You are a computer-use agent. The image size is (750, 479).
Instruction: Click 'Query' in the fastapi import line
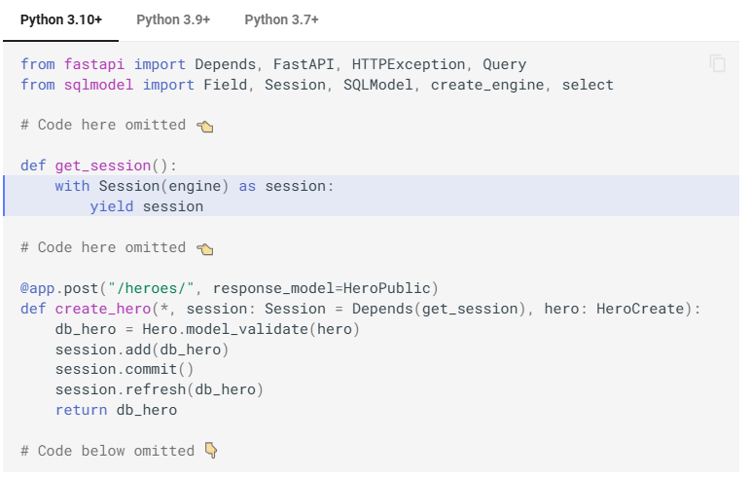click(504, 64)
